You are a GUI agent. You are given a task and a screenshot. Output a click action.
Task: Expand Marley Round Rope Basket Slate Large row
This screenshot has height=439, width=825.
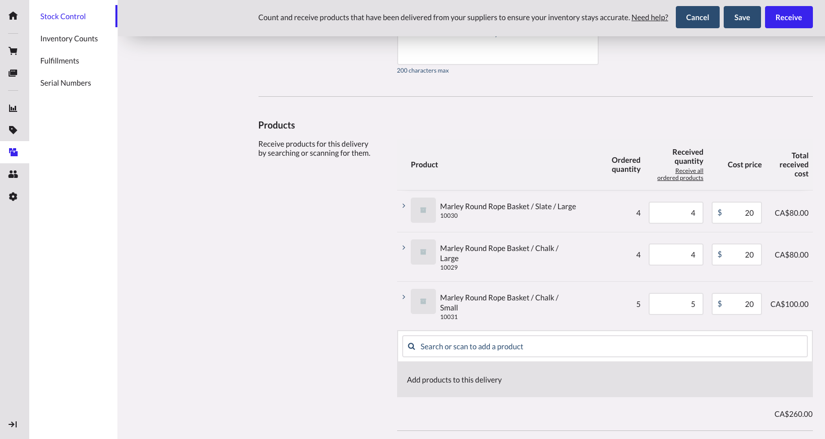[404, 206]
